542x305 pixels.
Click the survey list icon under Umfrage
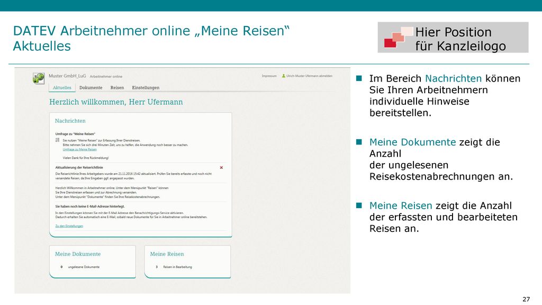(57, 140)
